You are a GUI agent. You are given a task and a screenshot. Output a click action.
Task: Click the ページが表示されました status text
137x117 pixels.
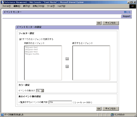click(14, 115)
